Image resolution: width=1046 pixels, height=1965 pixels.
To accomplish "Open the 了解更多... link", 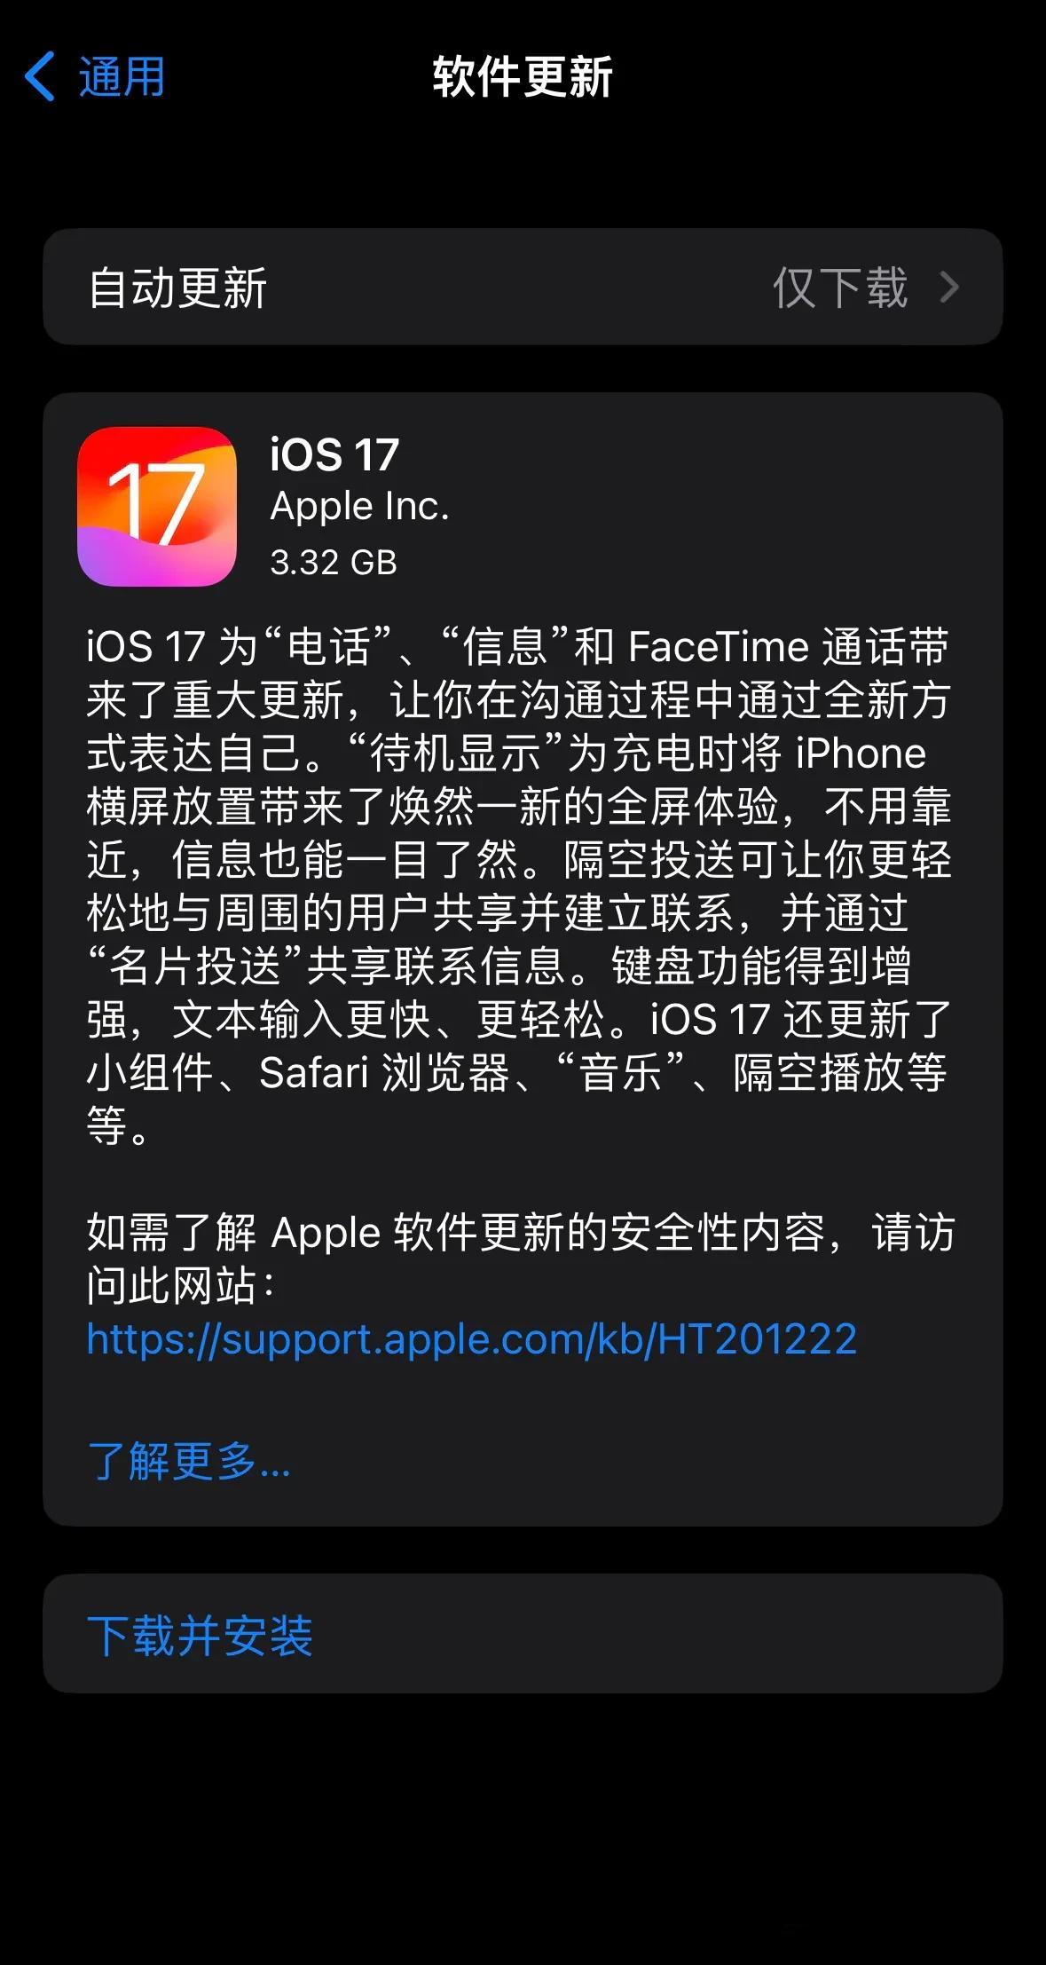I will click(189, 1461).
